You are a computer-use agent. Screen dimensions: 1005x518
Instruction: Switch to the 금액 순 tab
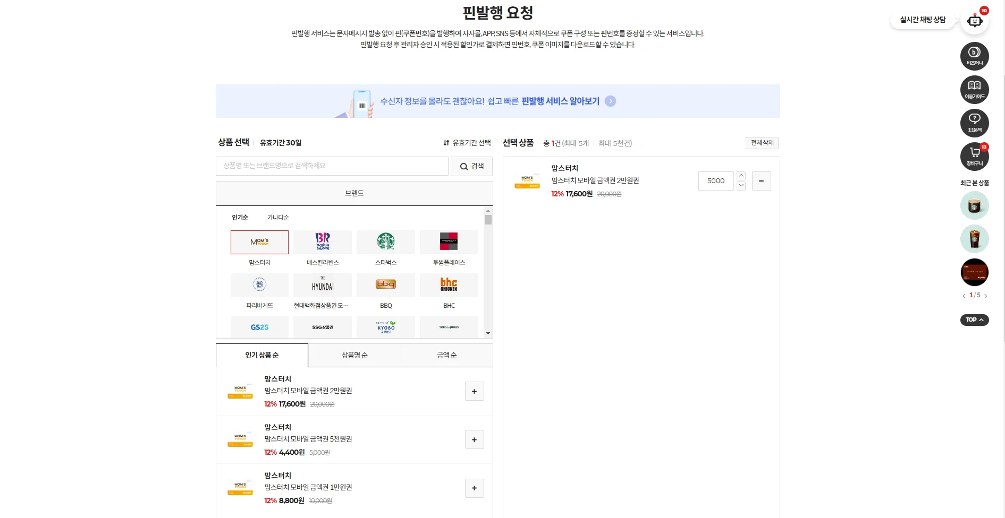[x=446, y=355]
